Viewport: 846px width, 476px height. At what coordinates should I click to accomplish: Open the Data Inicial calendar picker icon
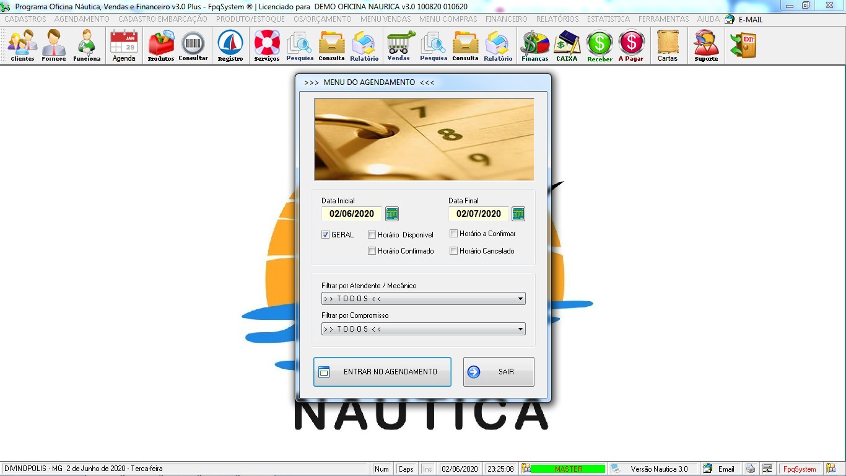[392, 214]
